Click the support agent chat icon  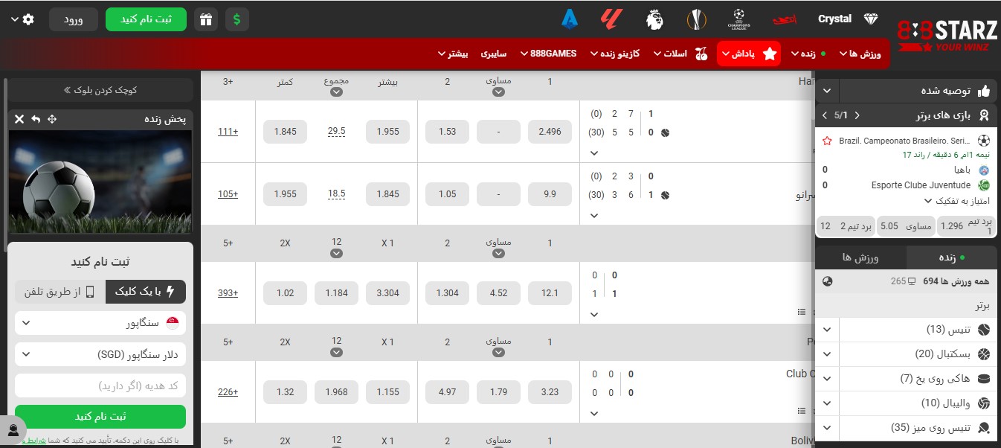click(13, 430)
